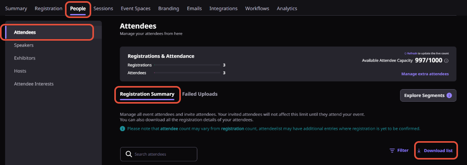
Task: Select Speakers in the sidebar
Action: 24,45
